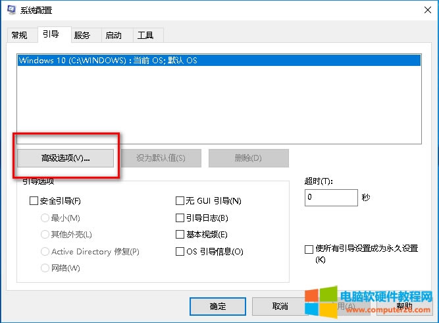Check 使所有引导设置成为永久设置 option
Screen dimensions: 439x323
coord(309,249)
